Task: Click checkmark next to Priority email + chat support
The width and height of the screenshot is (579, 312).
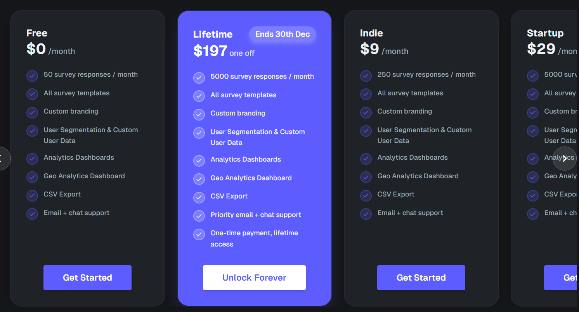Action: (199, 216)
